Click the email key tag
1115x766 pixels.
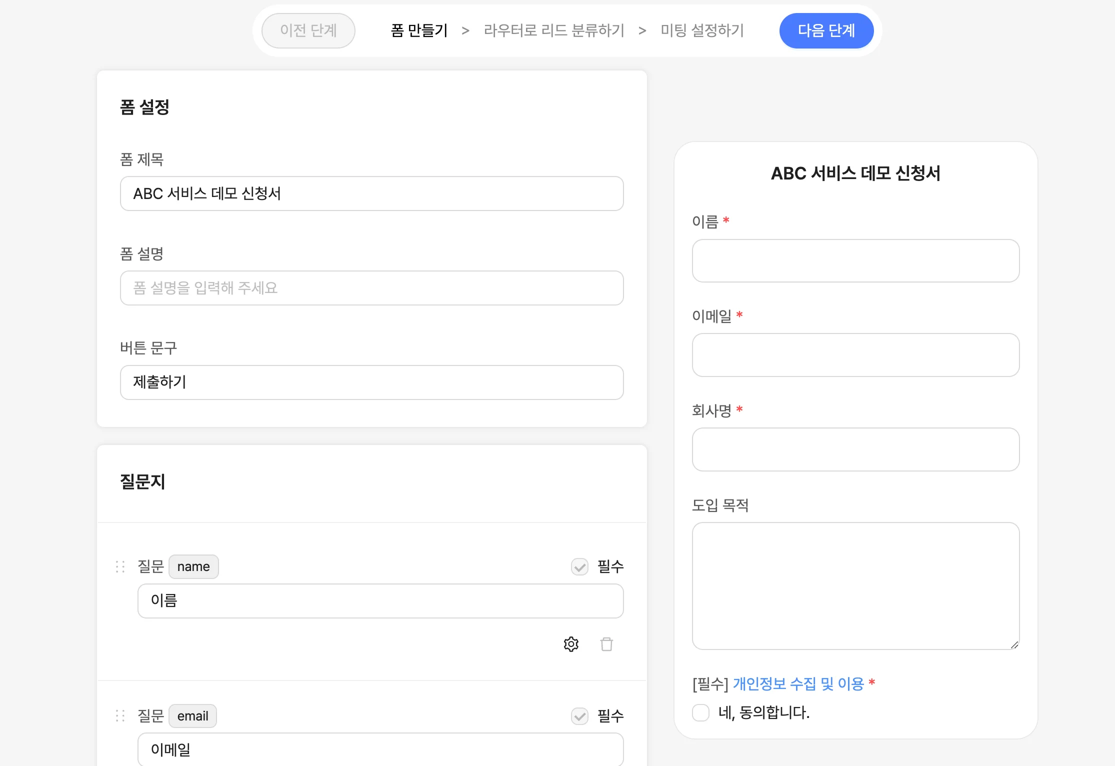tap(192, 716)
